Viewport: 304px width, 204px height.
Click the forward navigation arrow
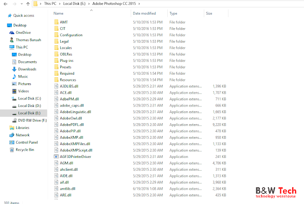click(14, 4)
